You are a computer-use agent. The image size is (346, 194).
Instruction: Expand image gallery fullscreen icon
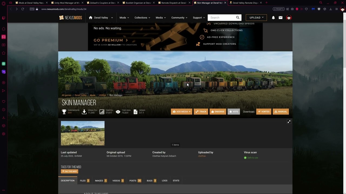(289, 122)
